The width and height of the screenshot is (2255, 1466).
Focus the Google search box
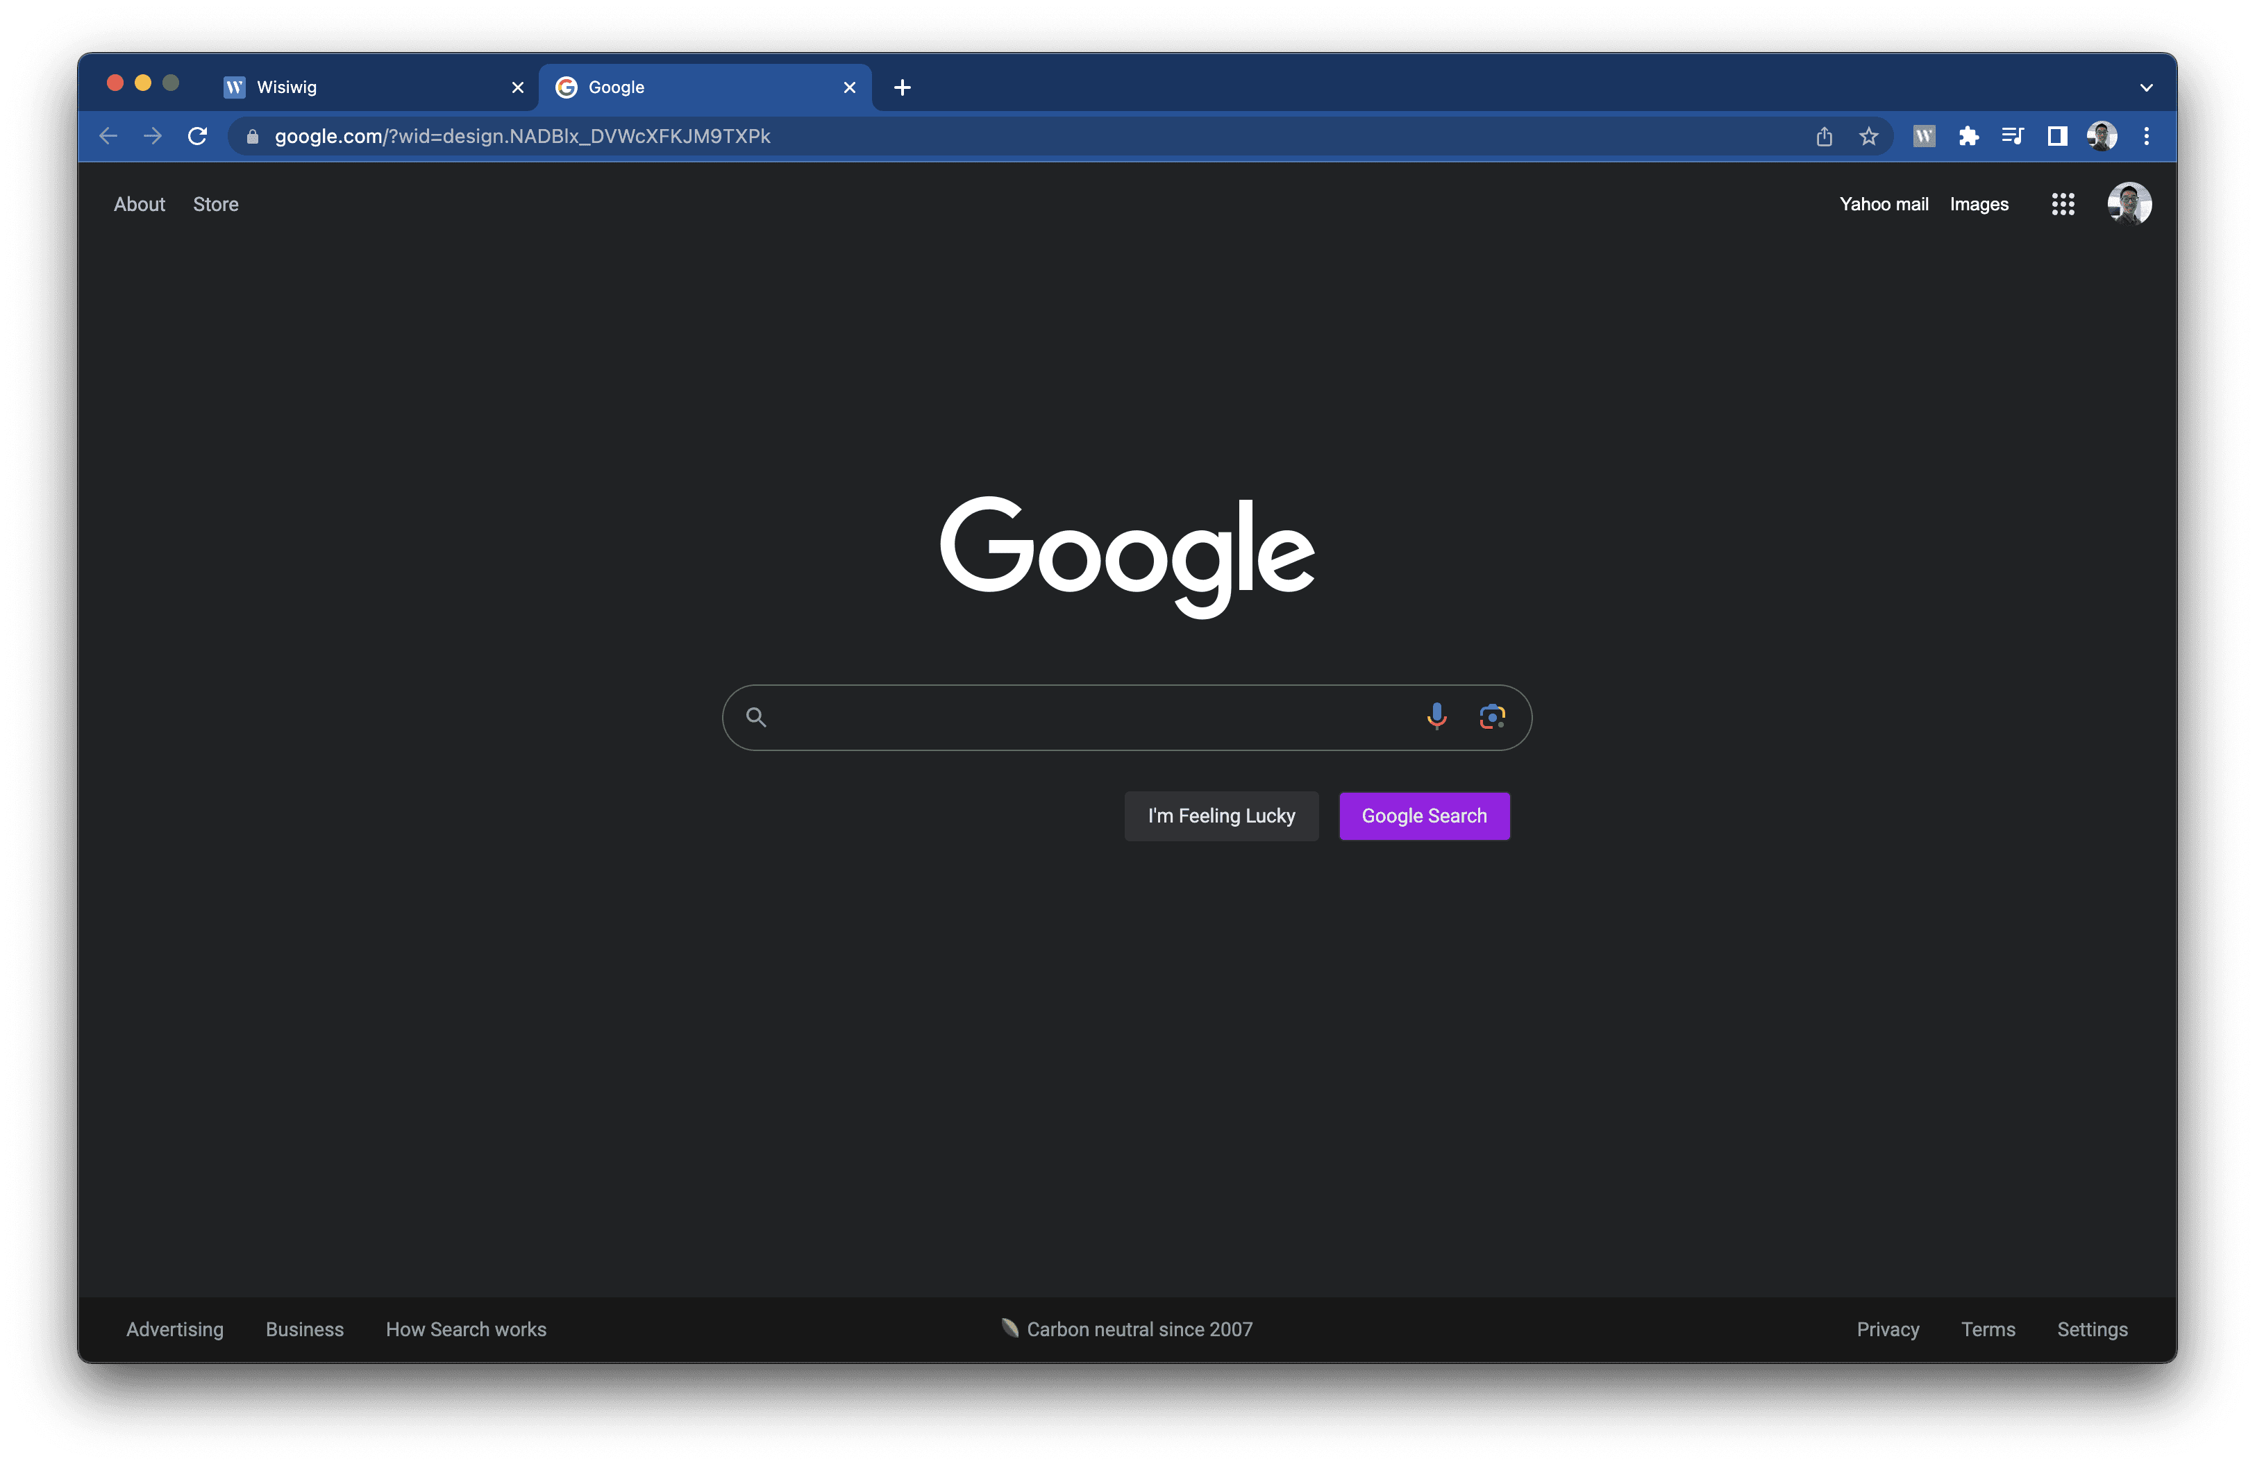coord(1127,718)
